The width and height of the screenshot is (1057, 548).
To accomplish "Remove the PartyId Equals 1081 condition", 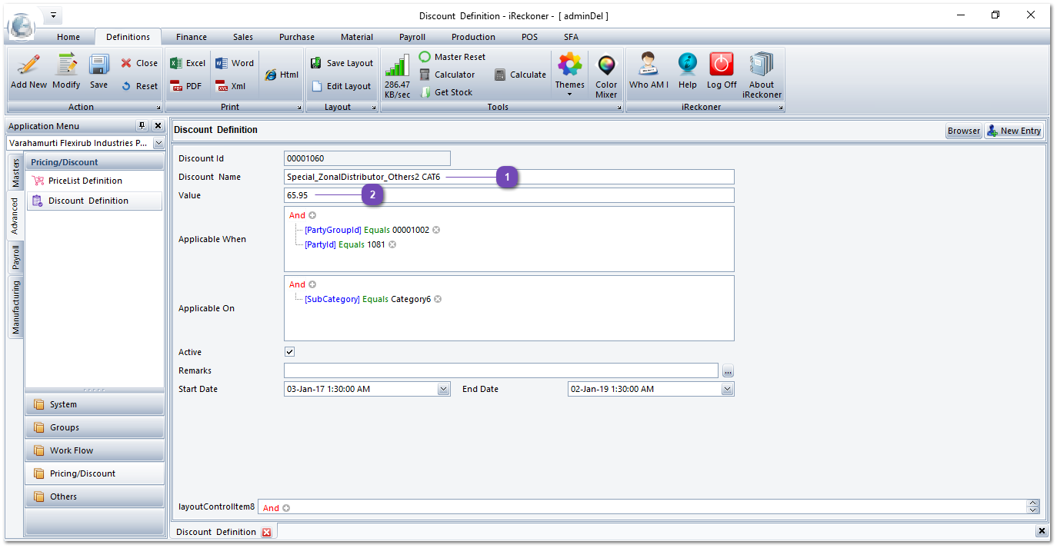I will (x=392, y=244).
